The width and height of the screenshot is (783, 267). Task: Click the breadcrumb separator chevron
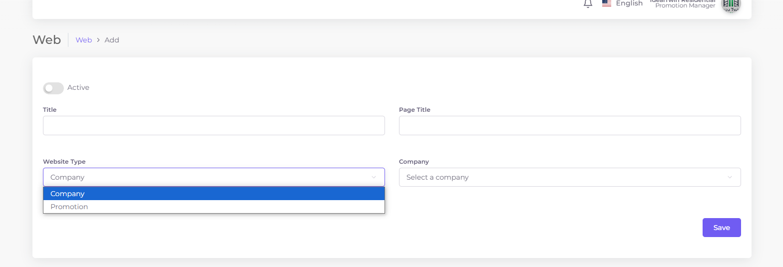coord(98,40)
